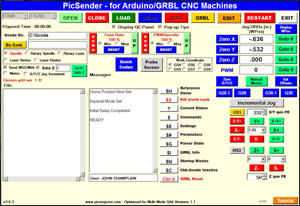Click the Display MPos button
The height and width of the screenshot is (206, 300).
click(x=286, y=29)
